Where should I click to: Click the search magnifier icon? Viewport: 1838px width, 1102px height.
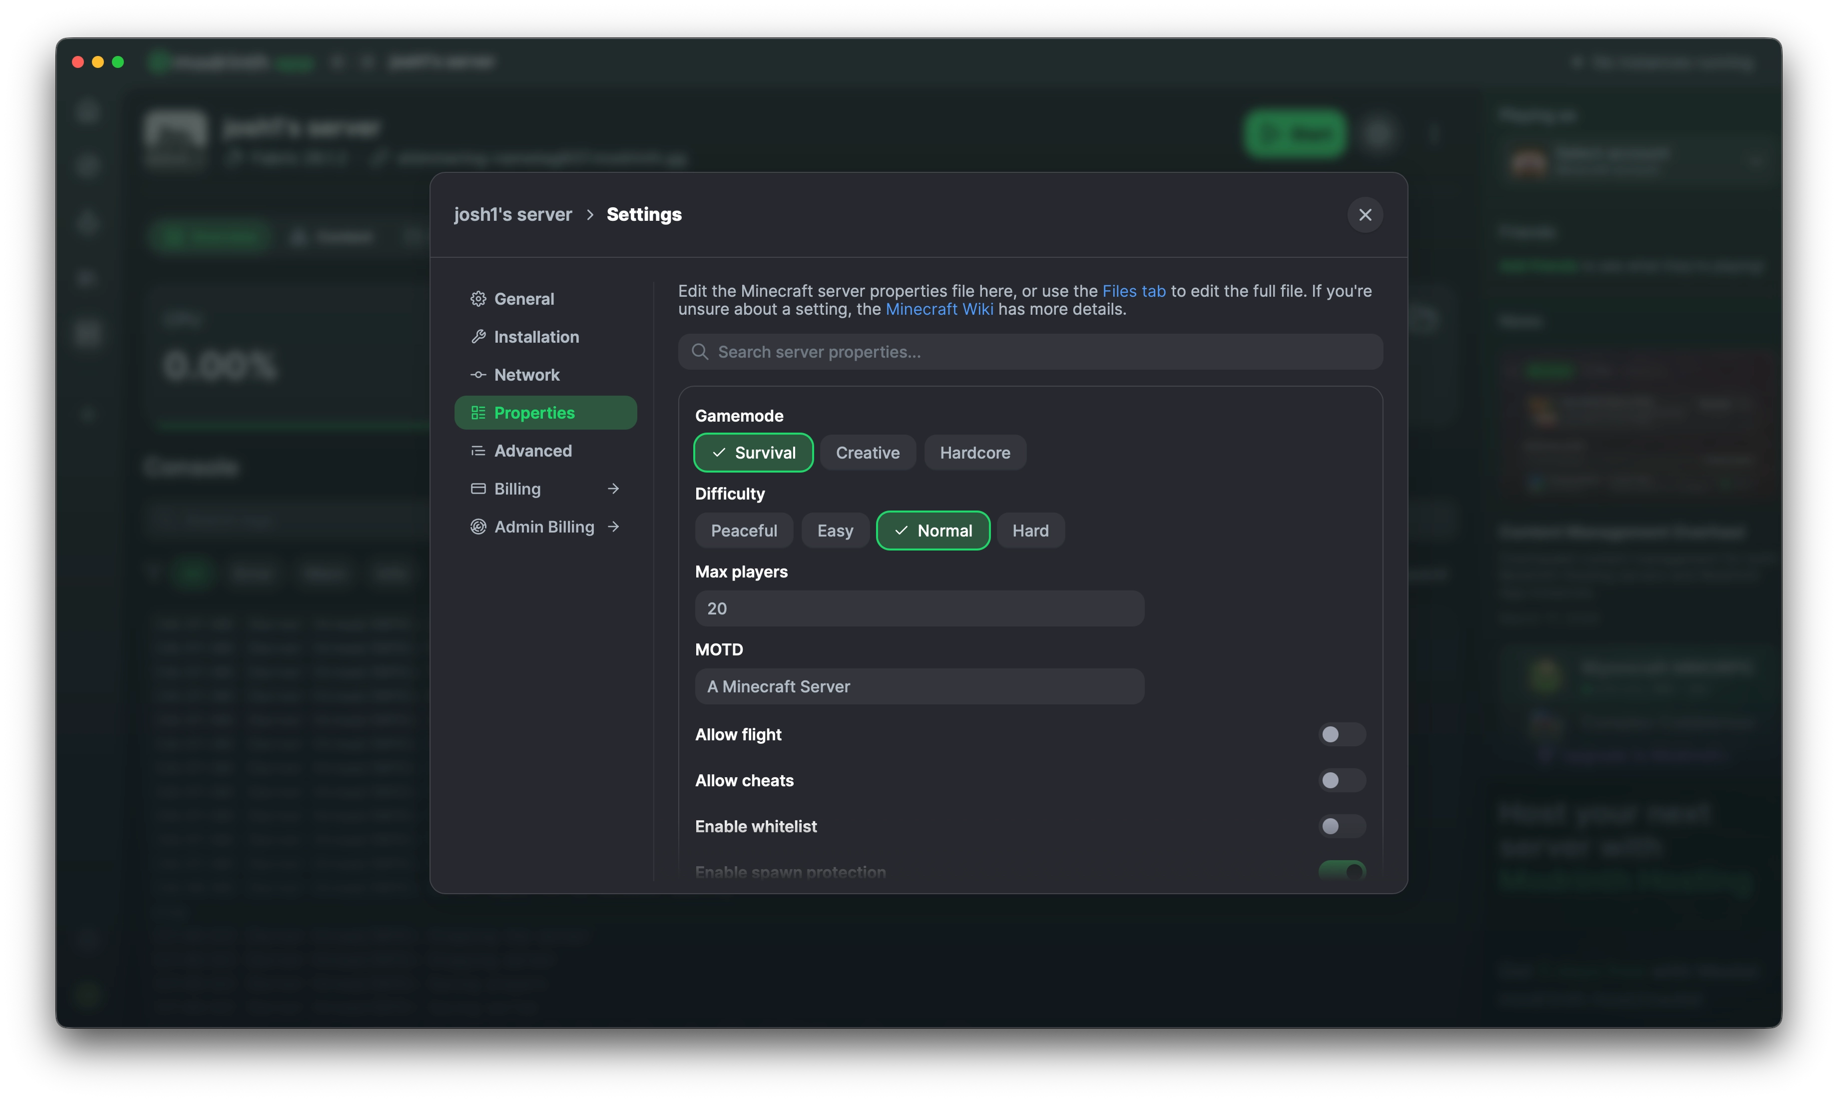[699, 351]
